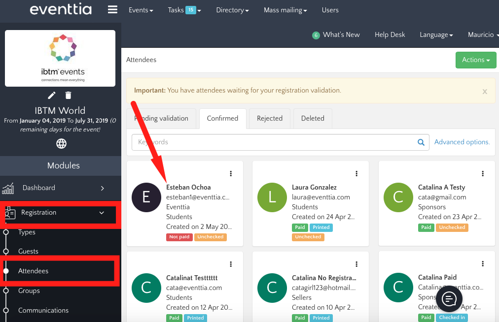Click the search magnifier icon
Viewport: 499px width, 322px height.
(x=421, y=142)
